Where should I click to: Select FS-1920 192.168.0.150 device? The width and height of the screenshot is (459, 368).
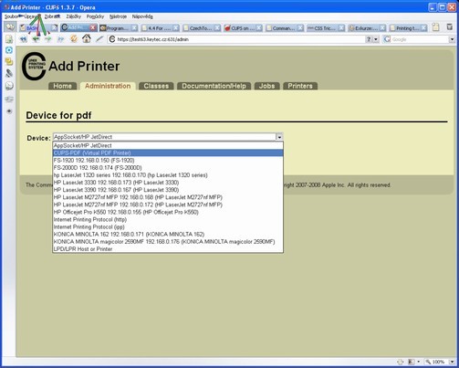[x=168, y=160]
